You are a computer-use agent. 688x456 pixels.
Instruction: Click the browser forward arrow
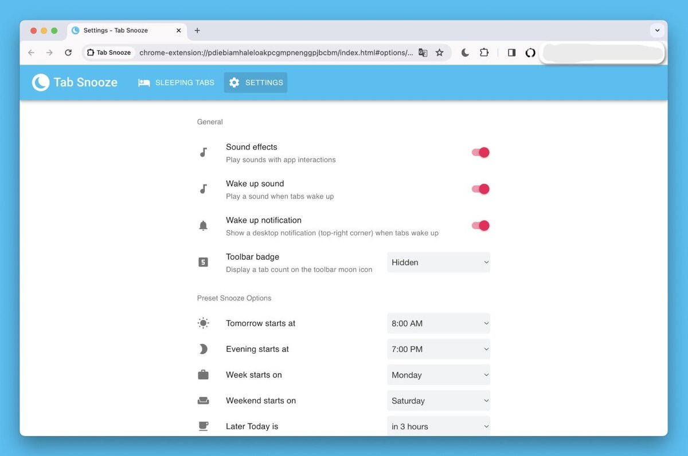(x=49, y=53)
